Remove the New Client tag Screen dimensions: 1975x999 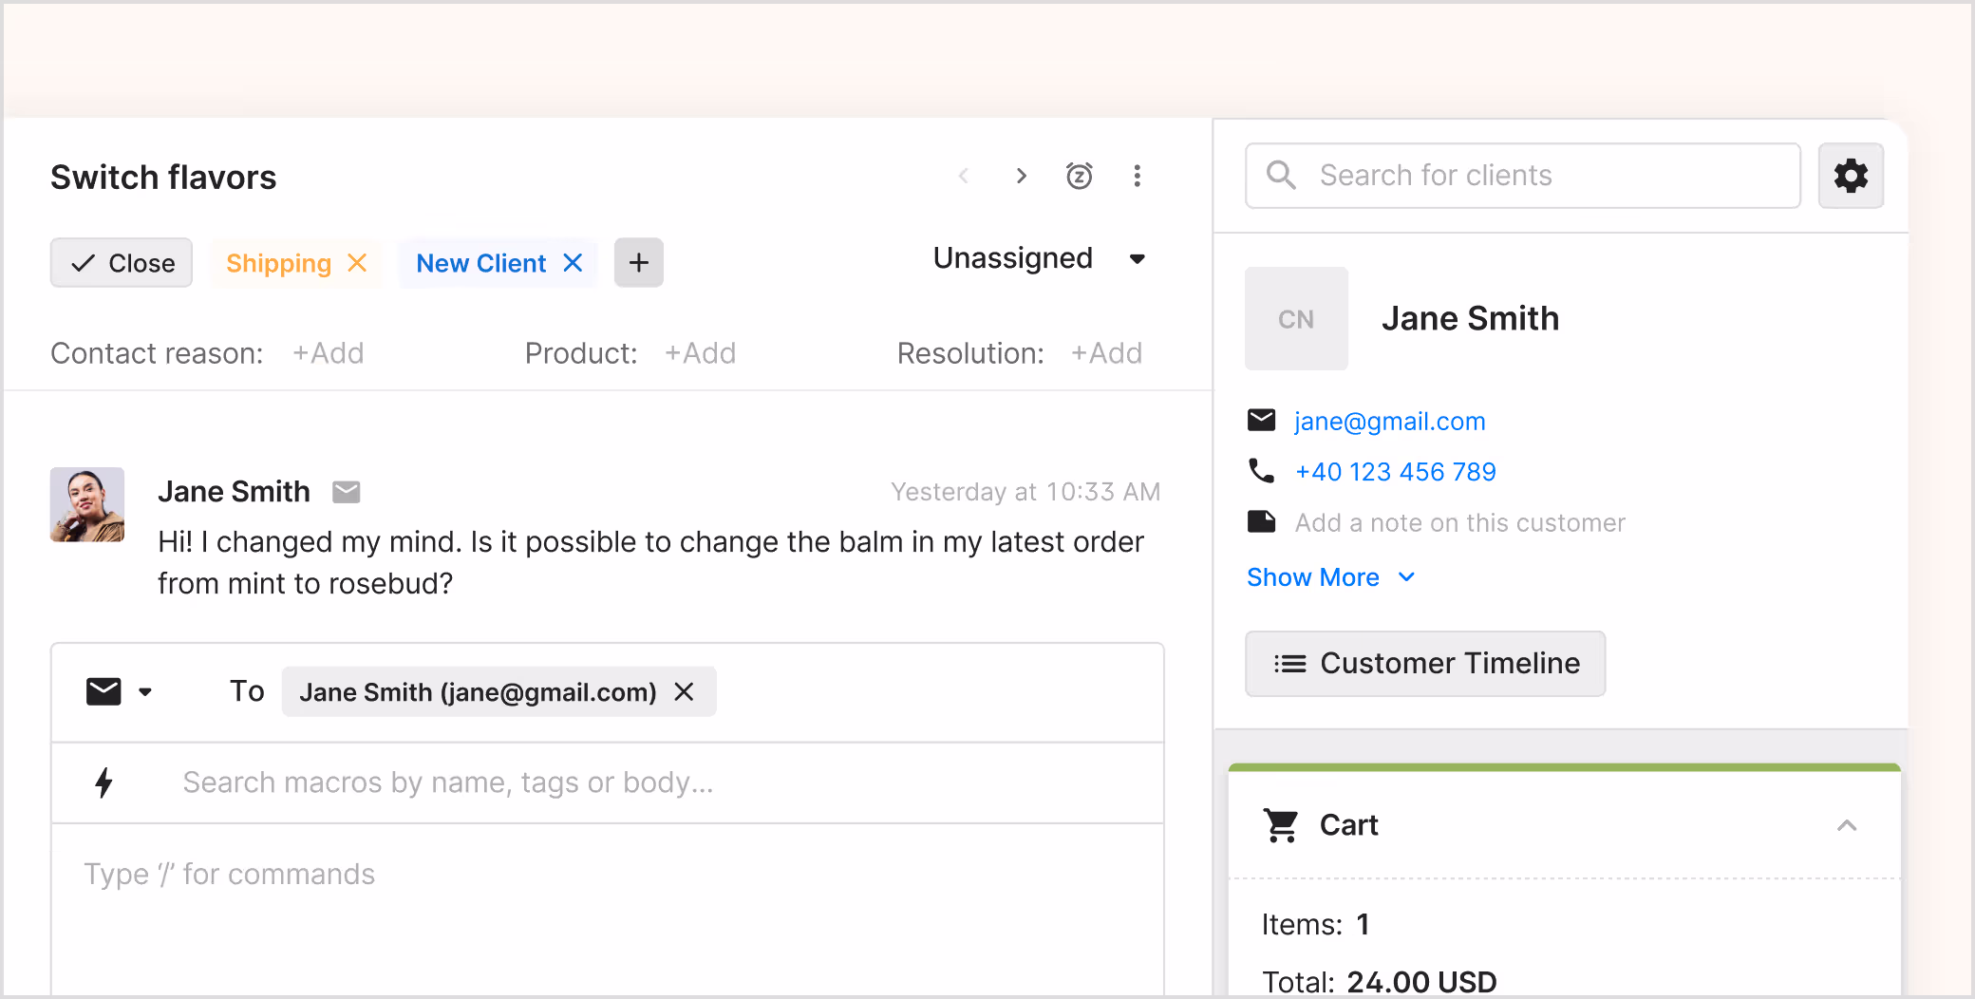(x=573, y=263)
